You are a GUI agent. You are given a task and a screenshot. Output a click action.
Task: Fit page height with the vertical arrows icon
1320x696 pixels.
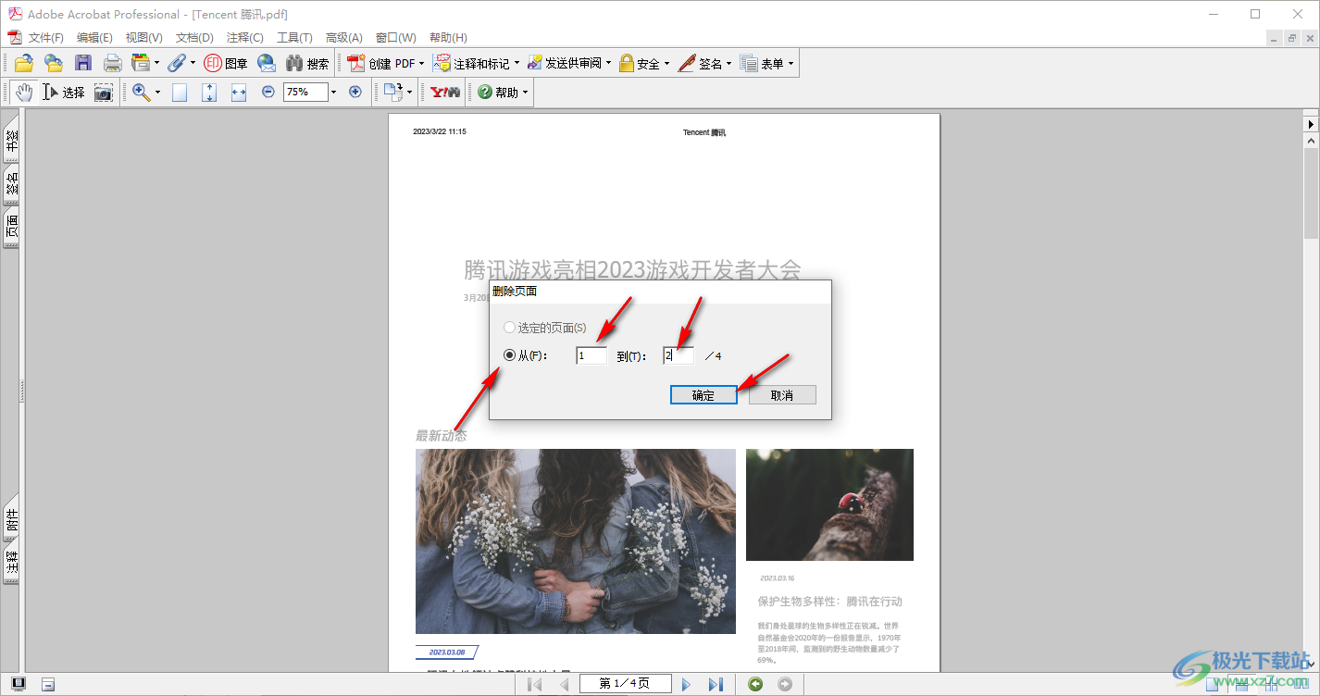[209, 92]
